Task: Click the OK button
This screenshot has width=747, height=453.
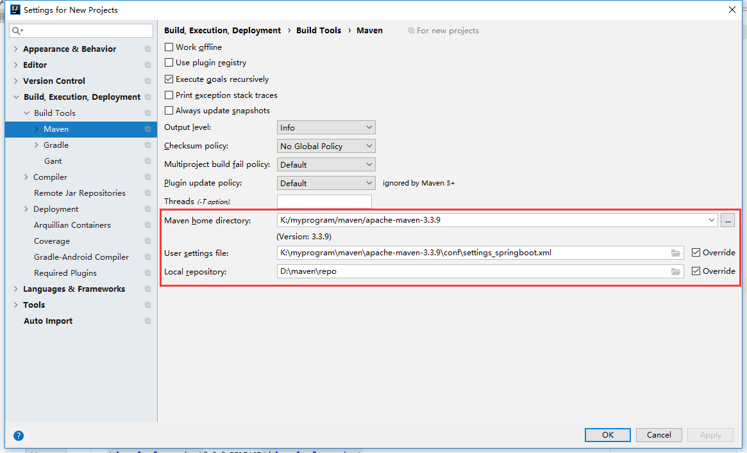Action: click(x=607, y=435)
